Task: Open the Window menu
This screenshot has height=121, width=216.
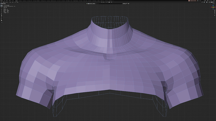Action: (x=10, y=1)
